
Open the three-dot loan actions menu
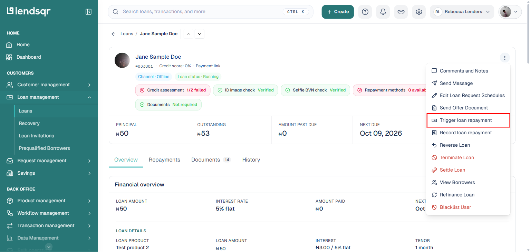pos(505,58)
